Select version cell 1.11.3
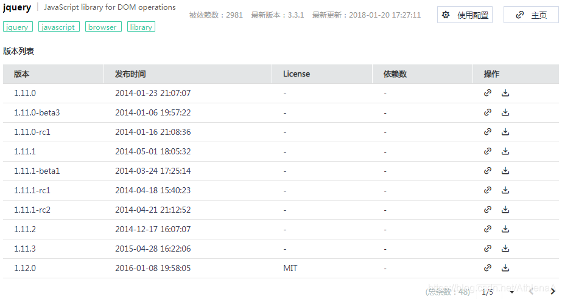This screenshot has width=562, height=299. [25, 249]
